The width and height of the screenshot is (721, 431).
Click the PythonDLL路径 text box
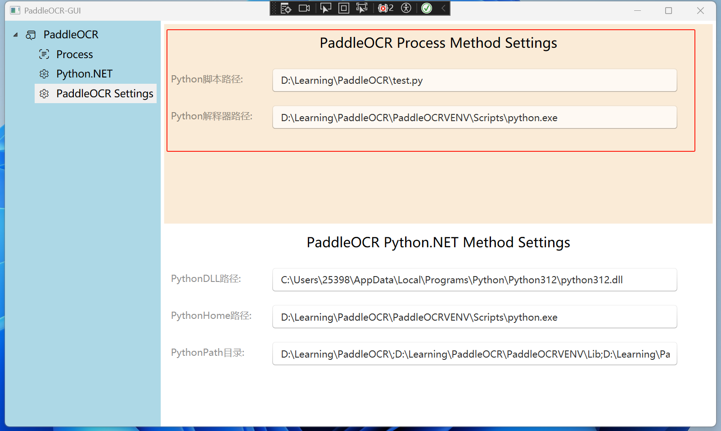tap(474, 280)
